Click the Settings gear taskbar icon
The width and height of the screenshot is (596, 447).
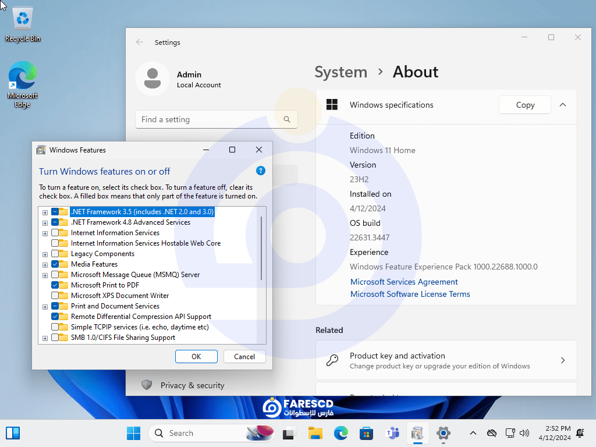tap(443, 433)
